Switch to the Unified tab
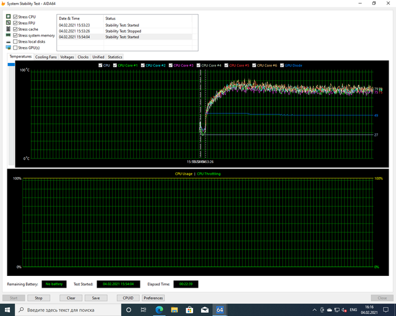The height and width of the screenshot is (316, 396). [98, 57]
